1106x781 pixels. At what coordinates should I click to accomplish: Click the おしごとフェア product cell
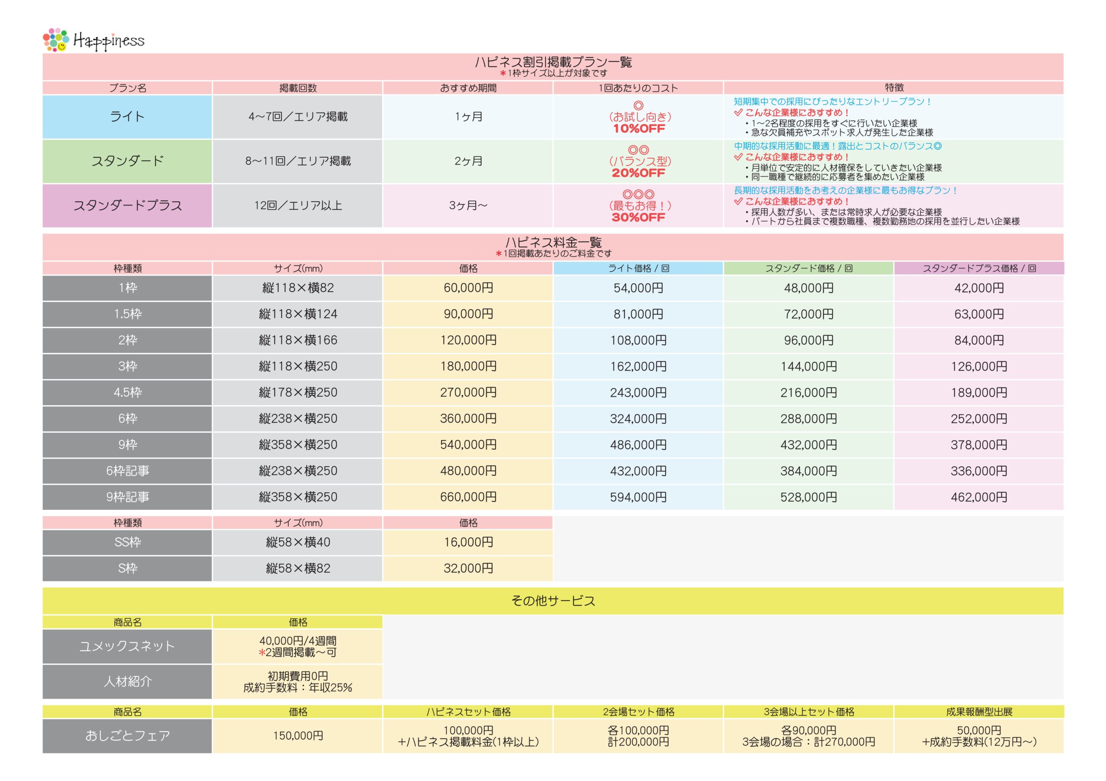coord(127,736)
